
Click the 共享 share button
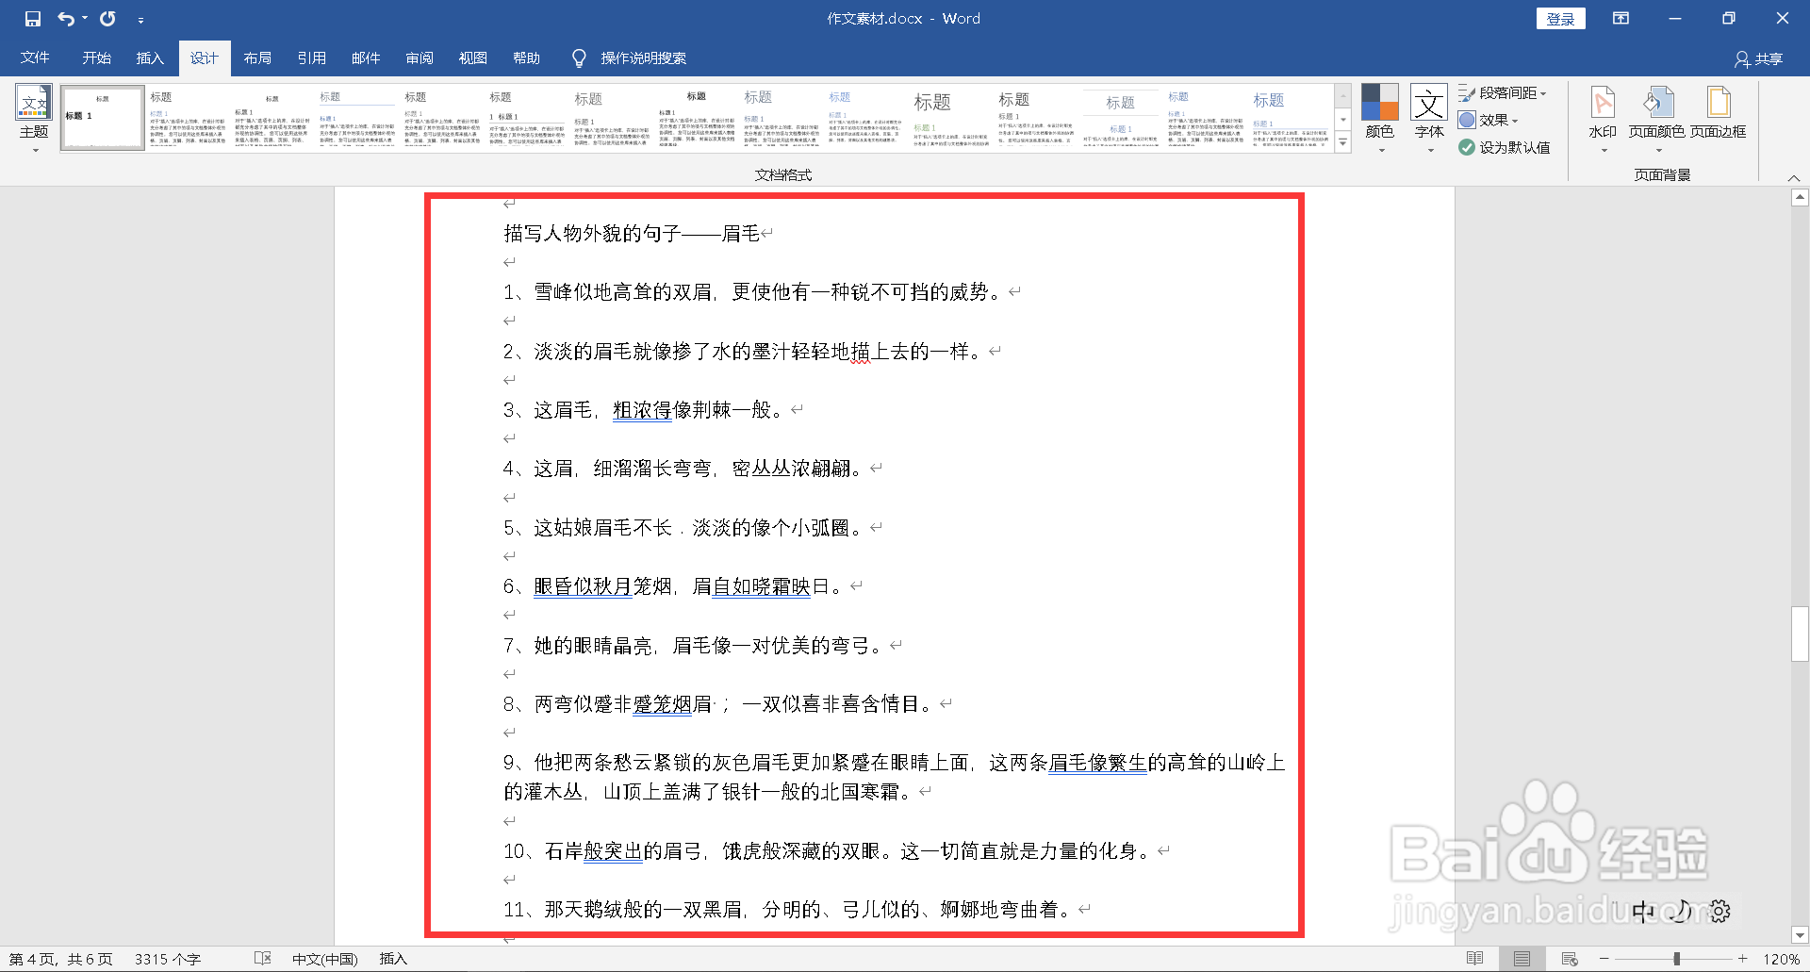coord(1759,59)
